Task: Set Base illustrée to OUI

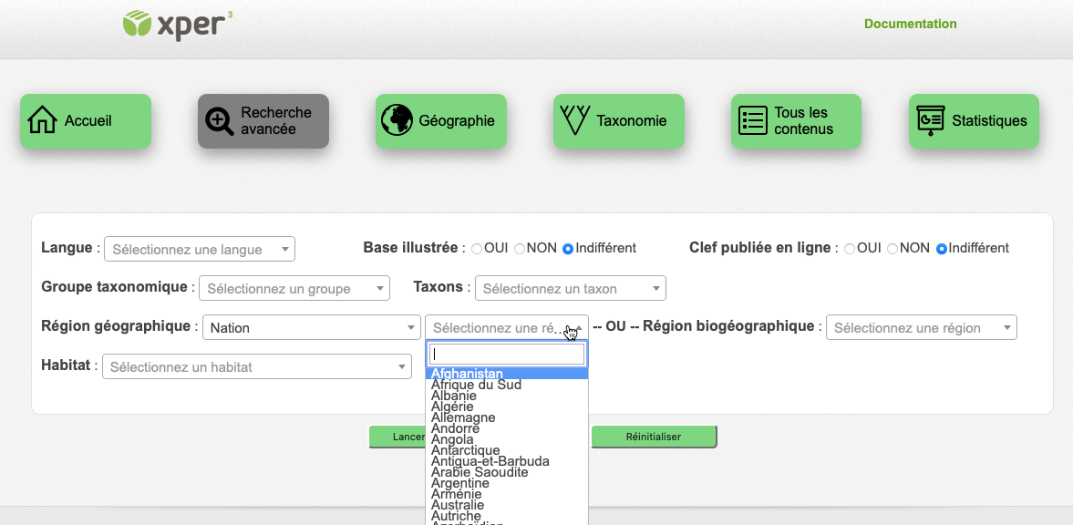Action: [477, 249]
